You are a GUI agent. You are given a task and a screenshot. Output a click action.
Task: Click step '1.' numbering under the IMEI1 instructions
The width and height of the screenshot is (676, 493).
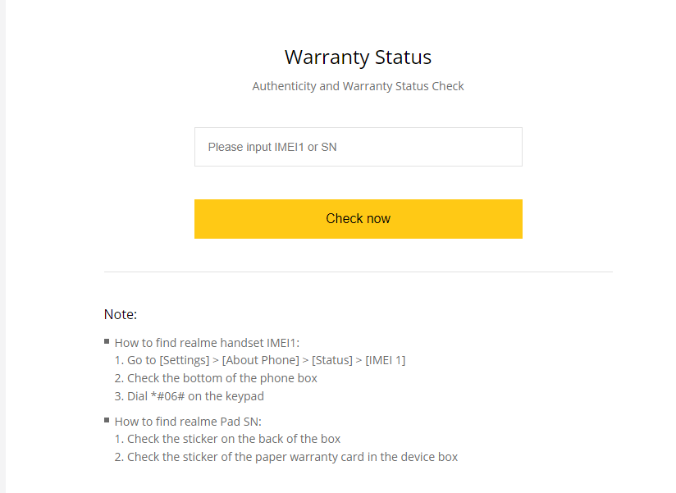click(117, 360)
